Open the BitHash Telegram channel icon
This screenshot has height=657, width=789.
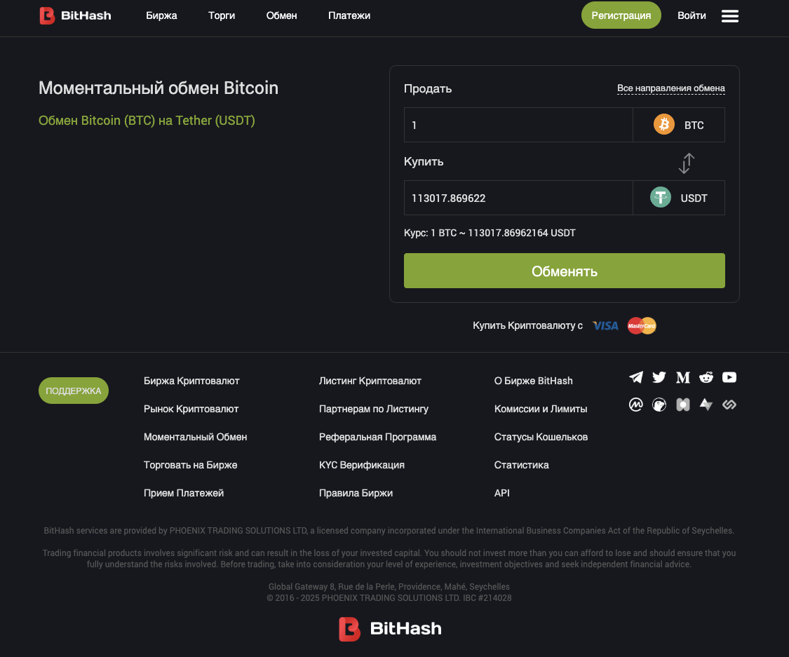pyautogui.click(x=635, y=377)
